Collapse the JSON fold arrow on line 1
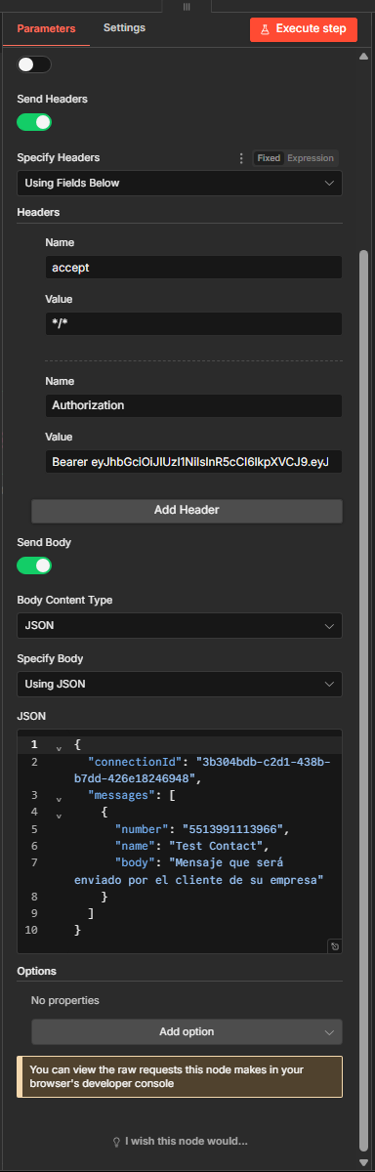This screenshot has width=375, height=1172. coord(59,747)
